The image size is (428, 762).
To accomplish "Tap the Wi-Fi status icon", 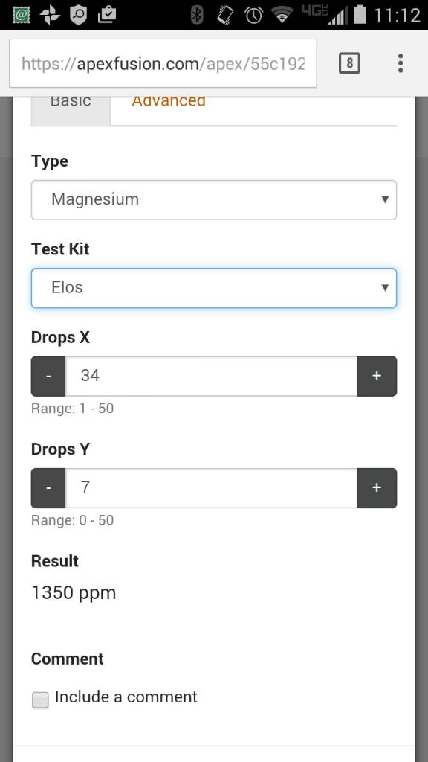I will click(282, 15).
